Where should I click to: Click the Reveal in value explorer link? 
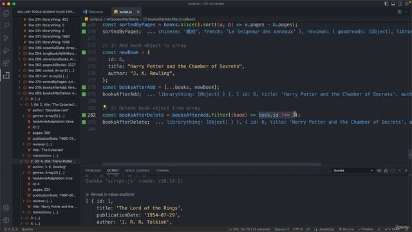[x=112, y=195]
